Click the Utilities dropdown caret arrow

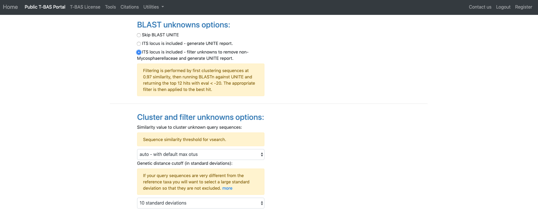[163, 7]
